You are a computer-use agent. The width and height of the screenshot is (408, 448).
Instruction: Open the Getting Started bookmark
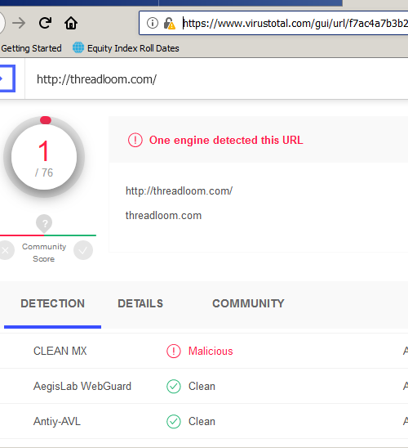click(31, 48)
